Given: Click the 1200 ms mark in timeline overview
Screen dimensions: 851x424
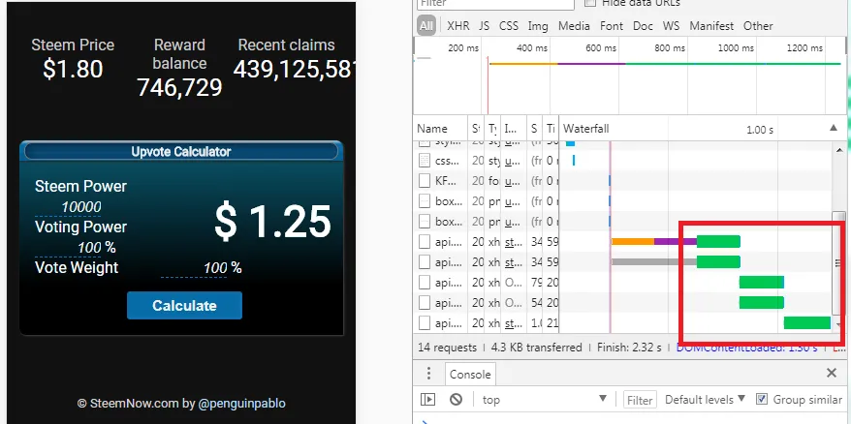Looking at the screenshot, I should tap(805, 48).
